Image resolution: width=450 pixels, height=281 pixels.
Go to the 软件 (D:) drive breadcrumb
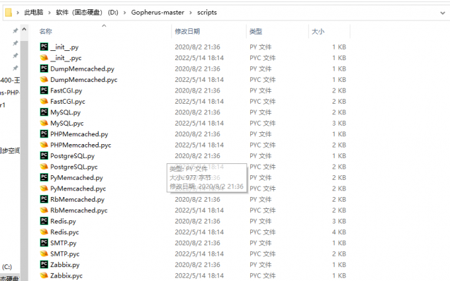click(87, 13)
